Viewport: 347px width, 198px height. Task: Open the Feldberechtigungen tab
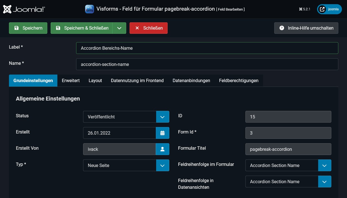[238, 80]
